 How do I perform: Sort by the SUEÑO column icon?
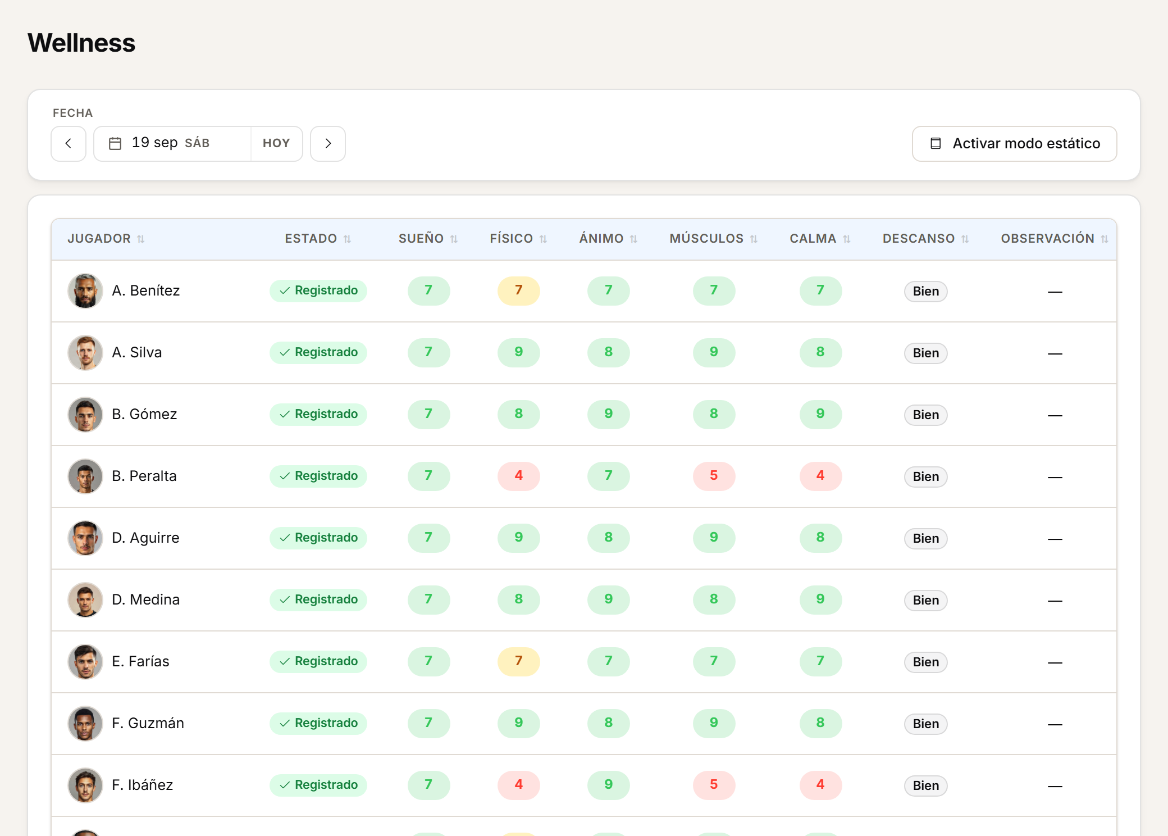454,239
